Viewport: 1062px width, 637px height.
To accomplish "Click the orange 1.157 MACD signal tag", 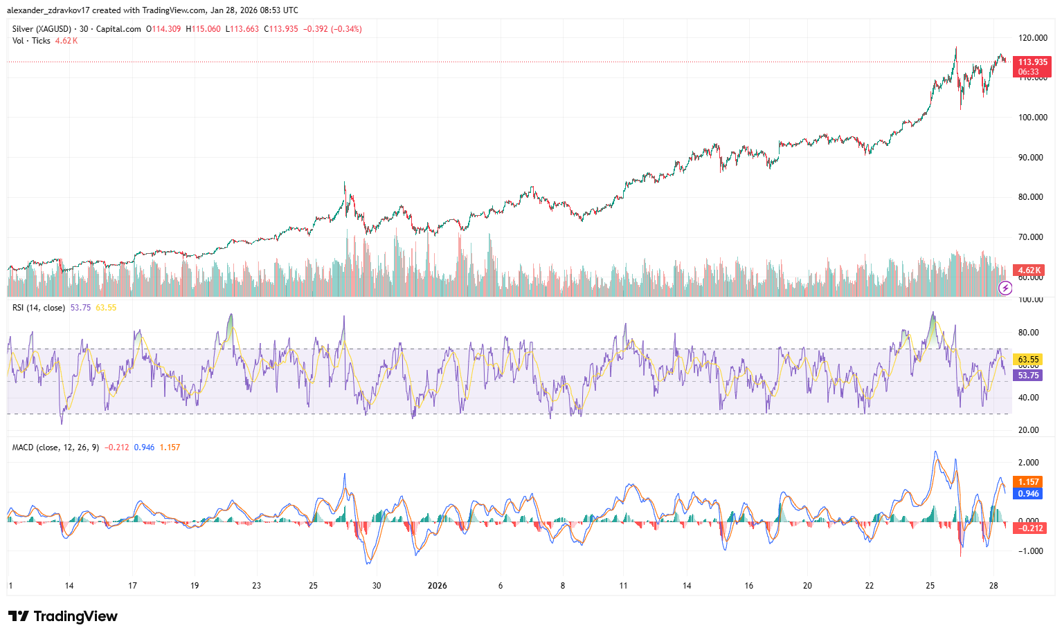I will (x=1028, y=482).
